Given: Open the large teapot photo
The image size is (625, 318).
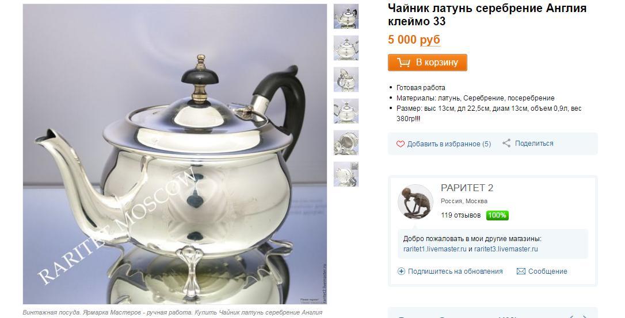Looking at the screenshot, I should [175, 154].
